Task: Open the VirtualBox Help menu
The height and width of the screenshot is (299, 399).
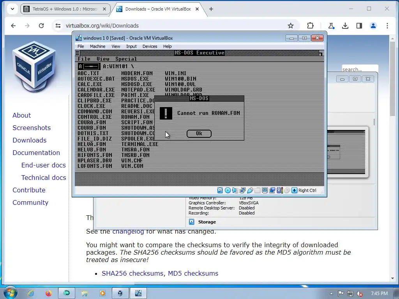Action: click(x=167, y=46)
